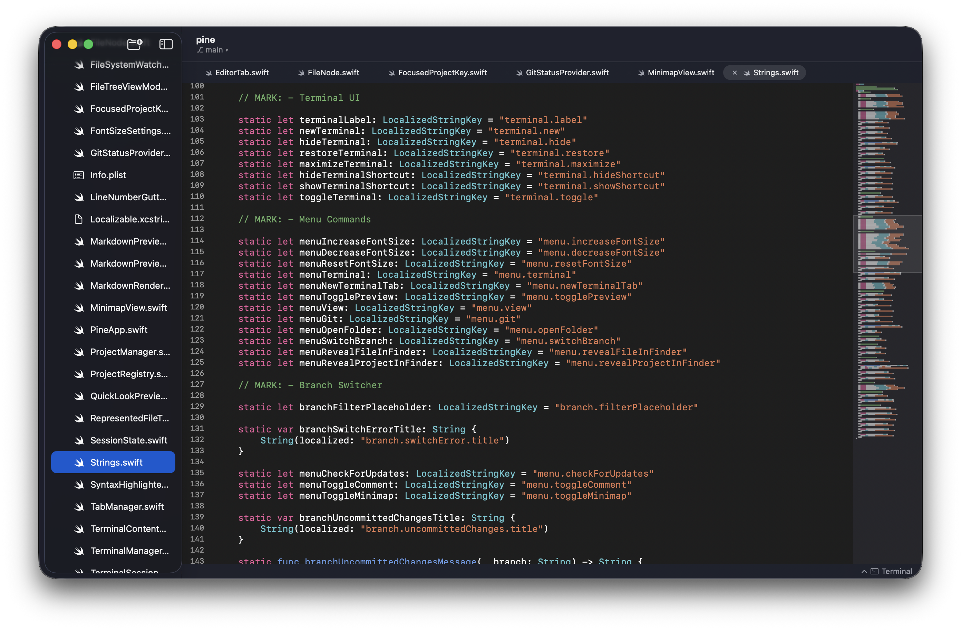Open the main branch dropdown
Viewport: 961px width, 630px height.
[x=213, y=50]
